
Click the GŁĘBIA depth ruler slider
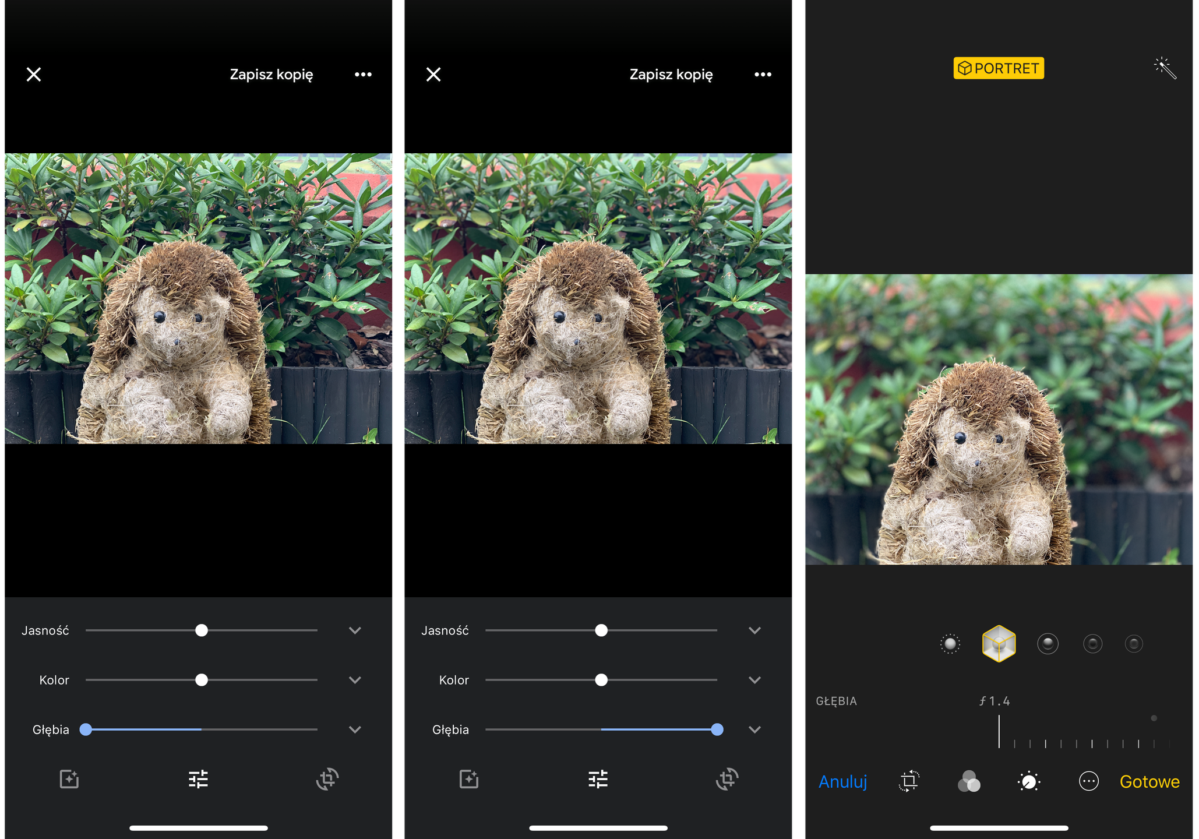click(1084, 733)
